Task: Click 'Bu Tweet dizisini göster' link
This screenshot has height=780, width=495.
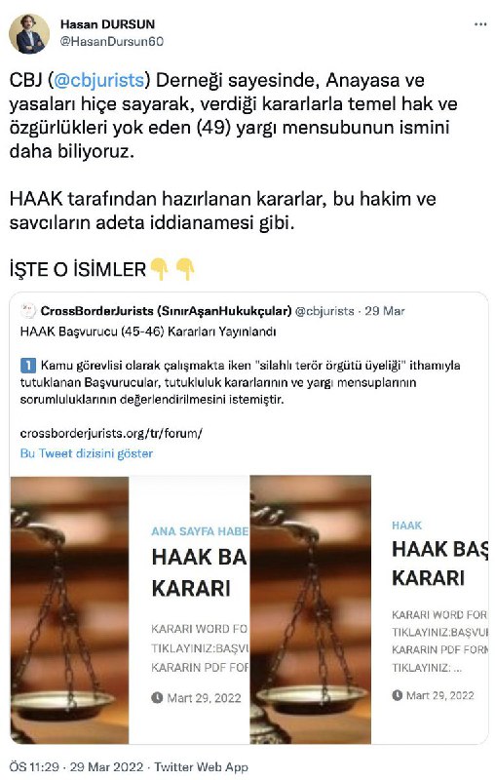Action: (x=87, y=453)
